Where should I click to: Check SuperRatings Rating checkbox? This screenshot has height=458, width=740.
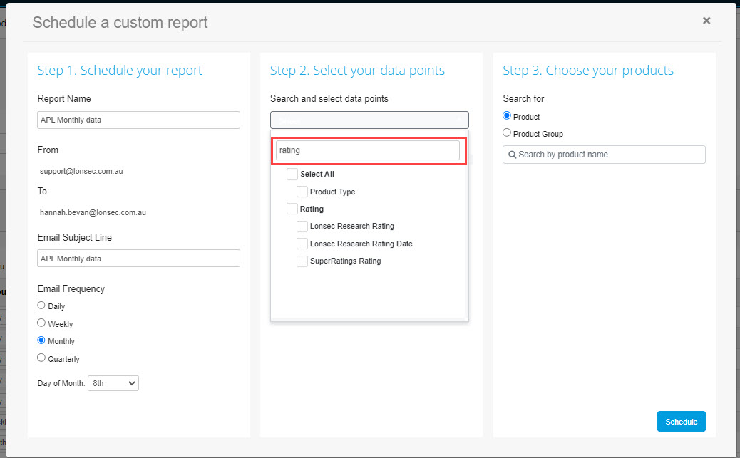click(x=302, y=261)
